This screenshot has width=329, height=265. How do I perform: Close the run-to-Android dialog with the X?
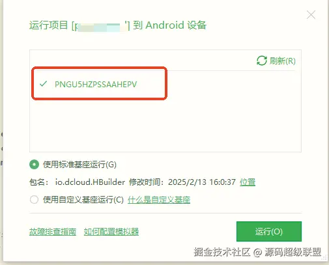(x=311, y=15)
